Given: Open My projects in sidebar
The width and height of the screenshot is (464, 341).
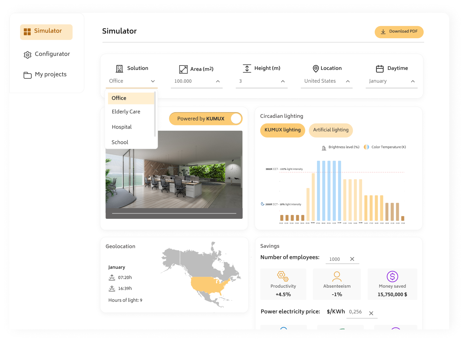Looking at the screenshot, I should click(45, 75).
